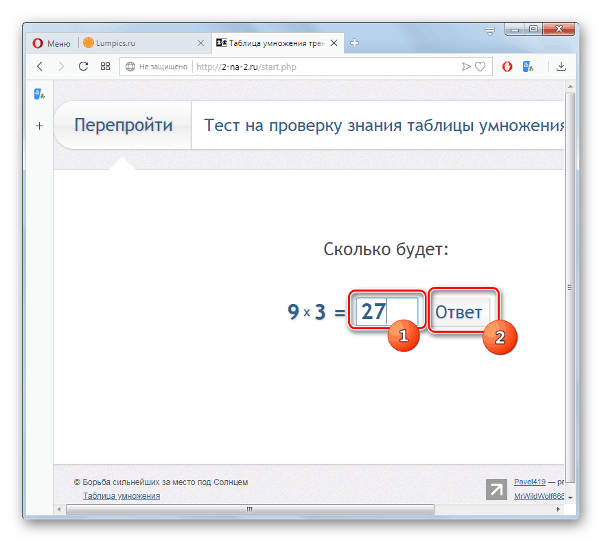Open the tab list menu icon

489,31
